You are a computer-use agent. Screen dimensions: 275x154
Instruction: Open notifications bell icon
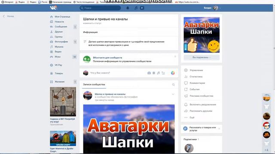click(128, 8)
